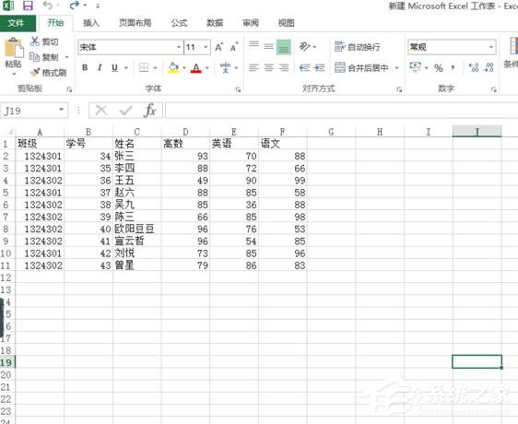Click the accounting number format icon
518x424 pixels.
pos(416,67)
